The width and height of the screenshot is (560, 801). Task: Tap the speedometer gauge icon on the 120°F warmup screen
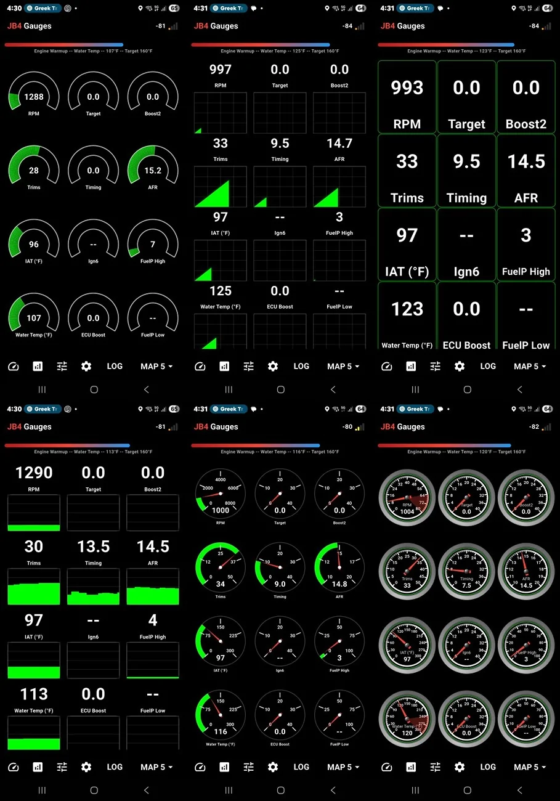click(386, 767)
